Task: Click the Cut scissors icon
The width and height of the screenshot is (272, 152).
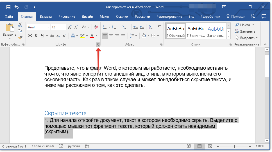Action: pyautogui.click(x=20, y=25)
